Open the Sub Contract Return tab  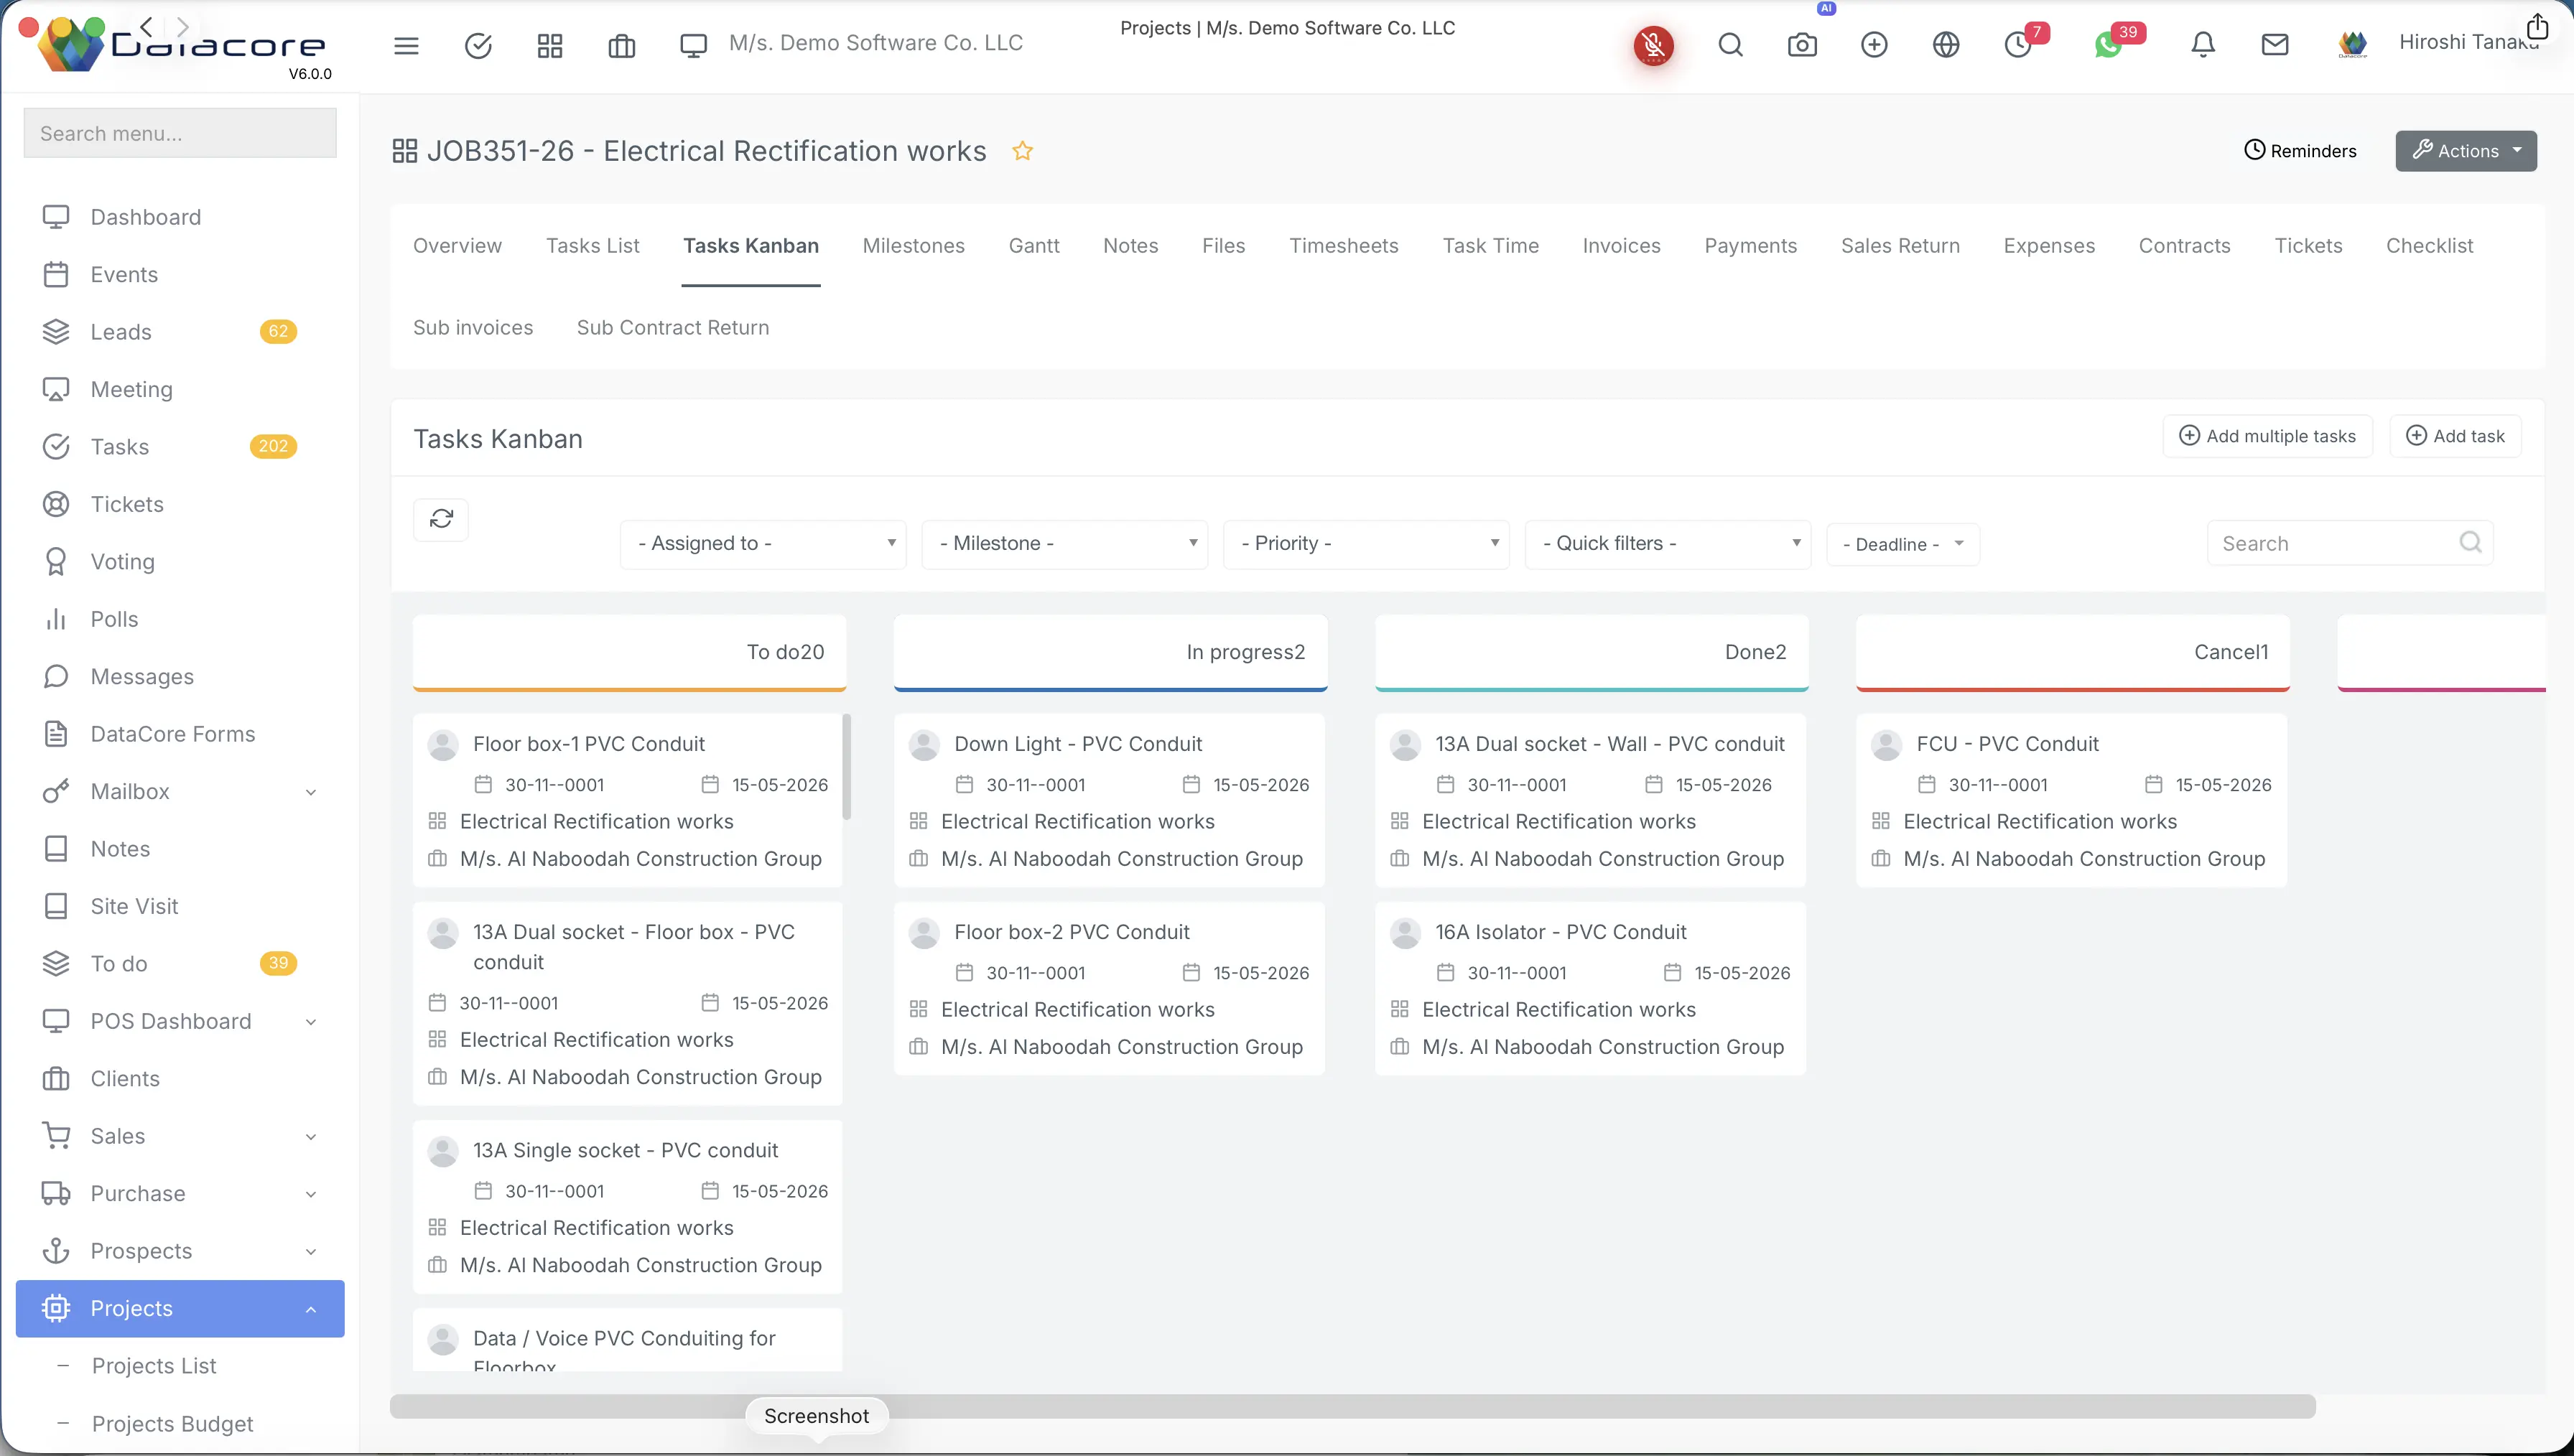pyautogui.click(x=673, y=328)
